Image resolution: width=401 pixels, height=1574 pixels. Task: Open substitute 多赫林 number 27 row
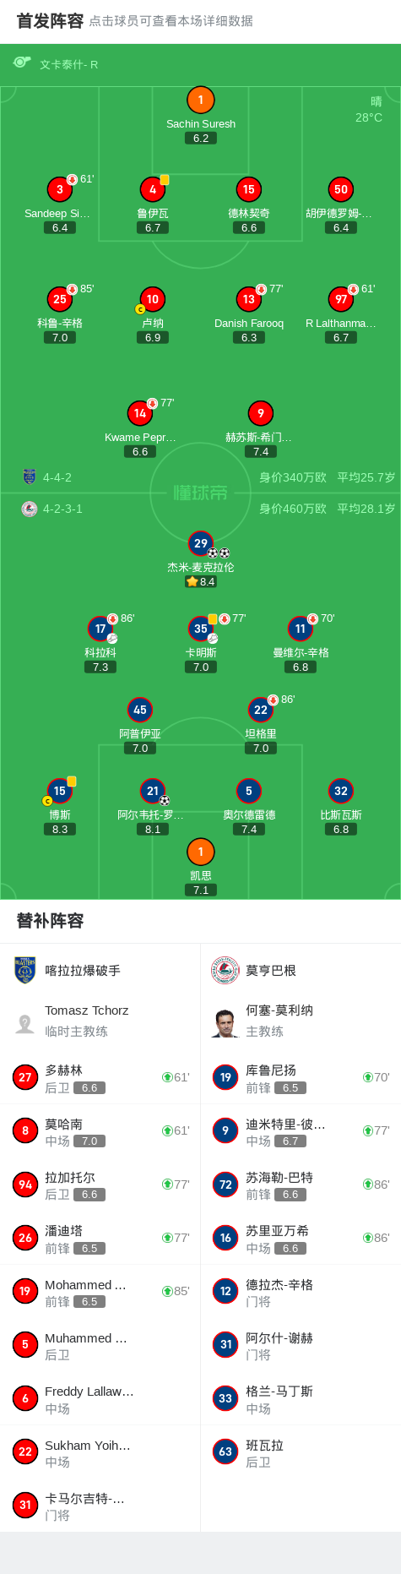pos(100,1077)
